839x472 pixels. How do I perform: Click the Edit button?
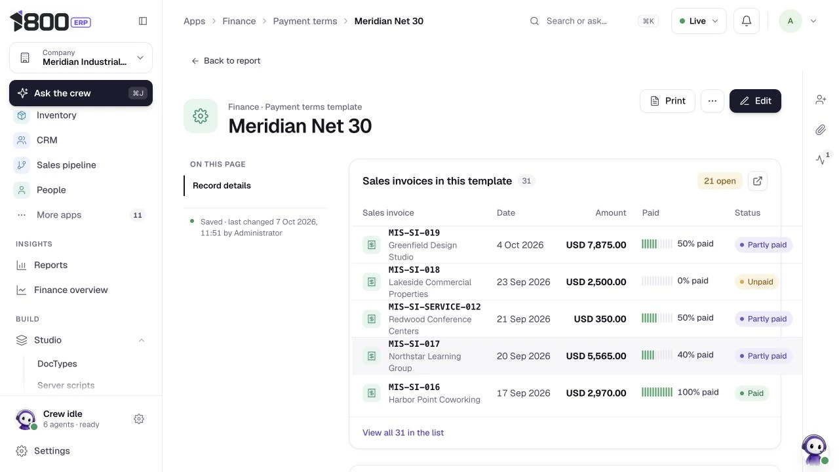pyautogui.click(x=755, y=101)
